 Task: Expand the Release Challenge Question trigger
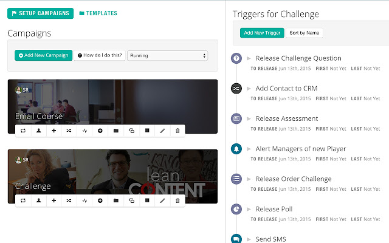[x=249, y=58]
